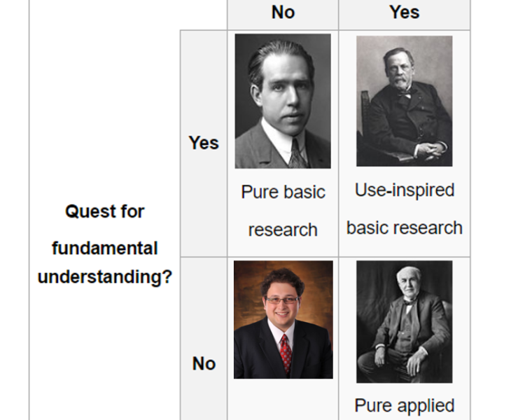525x420 pixels.
Task: Select the color portrait with red tie
Action: 283,320
